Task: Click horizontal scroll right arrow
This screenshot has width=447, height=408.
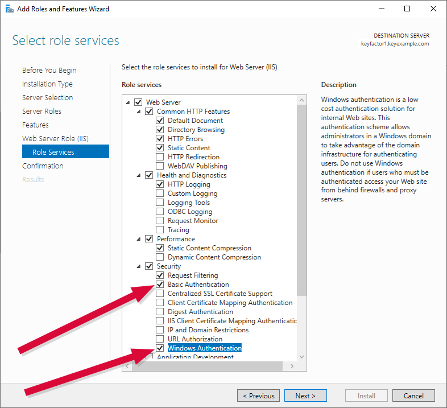Action: (292, 366)
